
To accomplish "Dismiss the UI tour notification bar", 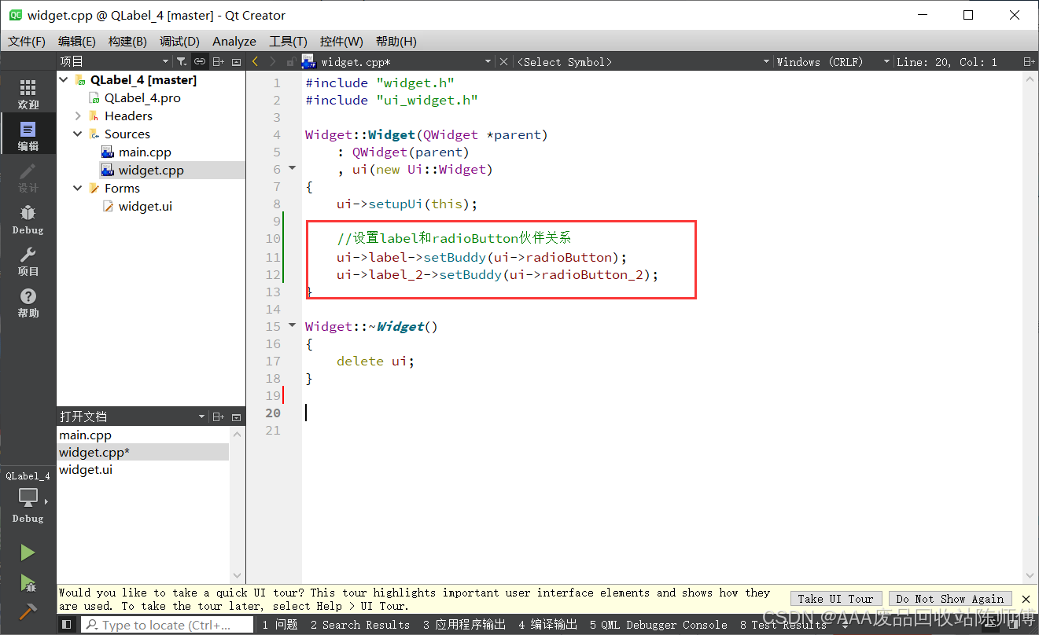I will [x=1026, y=599].
